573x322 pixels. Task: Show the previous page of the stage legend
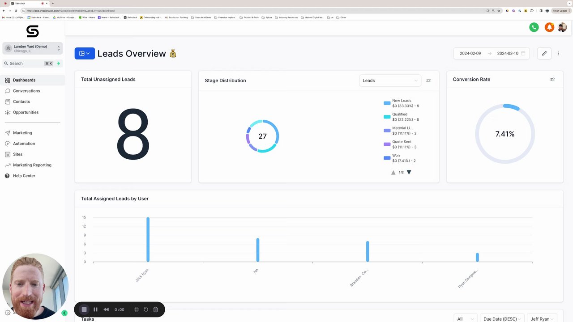coord(393,172)
